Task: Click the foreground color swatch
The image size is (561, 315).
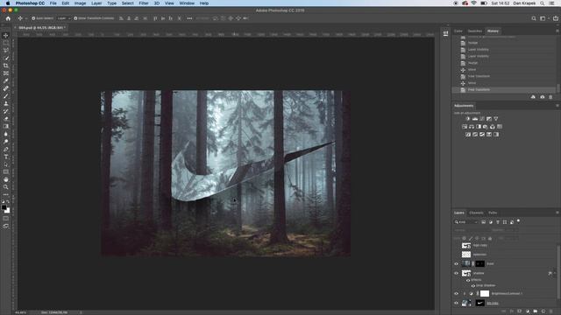Action: click(4, 207)
